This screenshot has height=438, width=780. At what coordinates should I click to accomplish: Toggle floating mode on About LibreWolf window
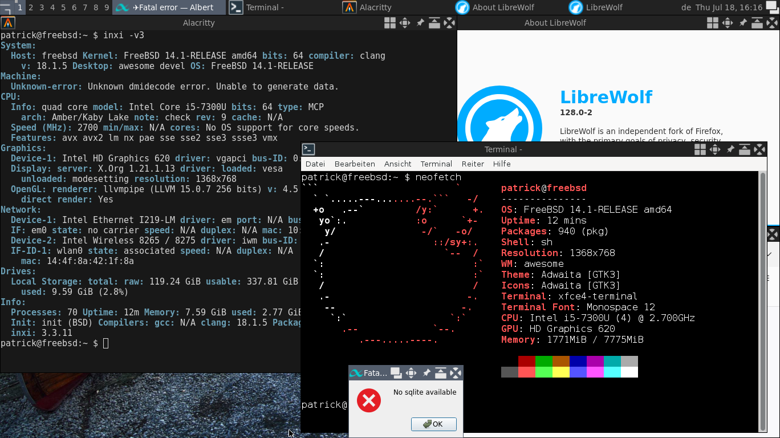point(713,23)
